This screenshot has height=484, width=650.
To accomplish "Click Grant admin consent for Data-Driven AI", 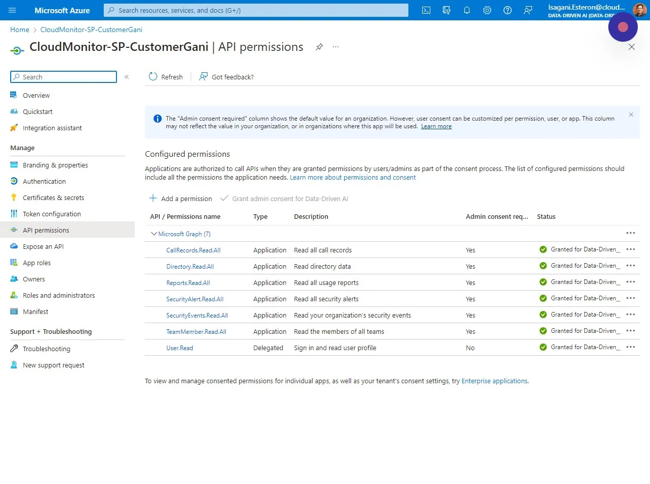I will [284, 198].
